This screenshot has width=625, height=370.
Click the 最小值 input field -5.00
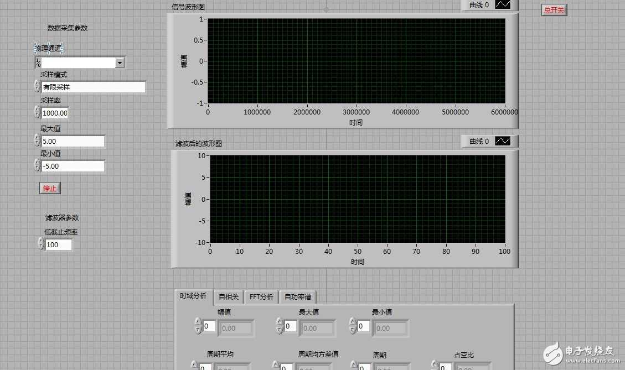(73, 166)
